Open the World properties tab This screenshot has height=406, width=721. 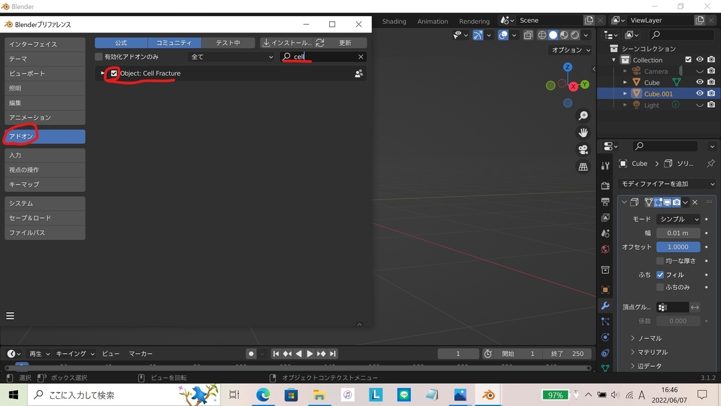pos(605,248)
